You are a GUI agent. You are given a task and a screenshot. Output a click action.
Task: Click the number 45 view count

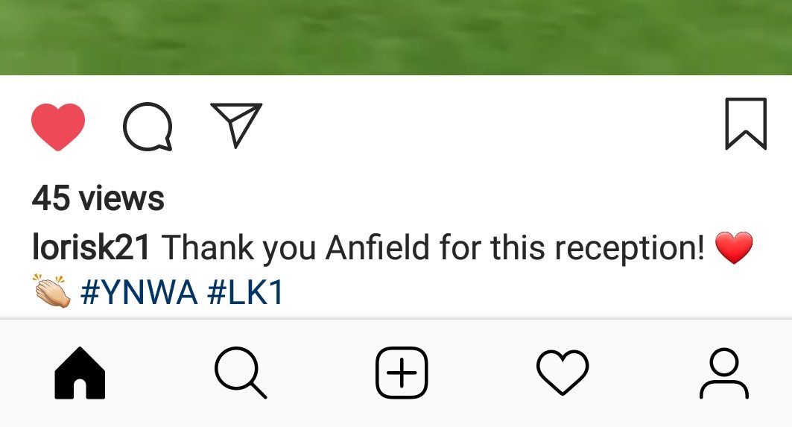51,197
